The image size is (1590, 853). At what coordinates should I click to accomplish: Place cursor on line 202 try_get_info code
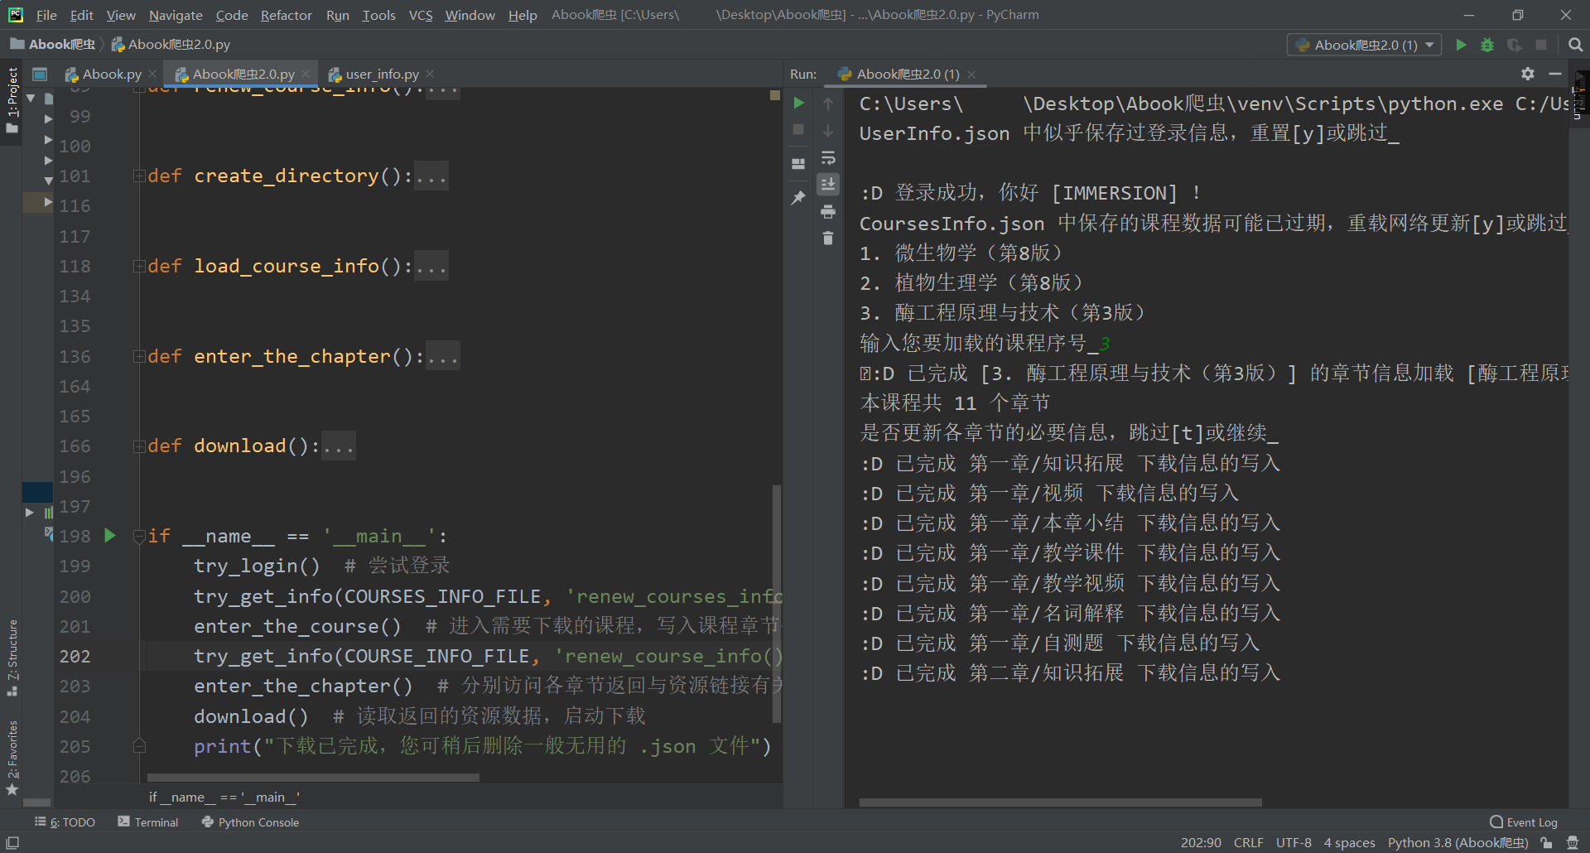[488, 656]
